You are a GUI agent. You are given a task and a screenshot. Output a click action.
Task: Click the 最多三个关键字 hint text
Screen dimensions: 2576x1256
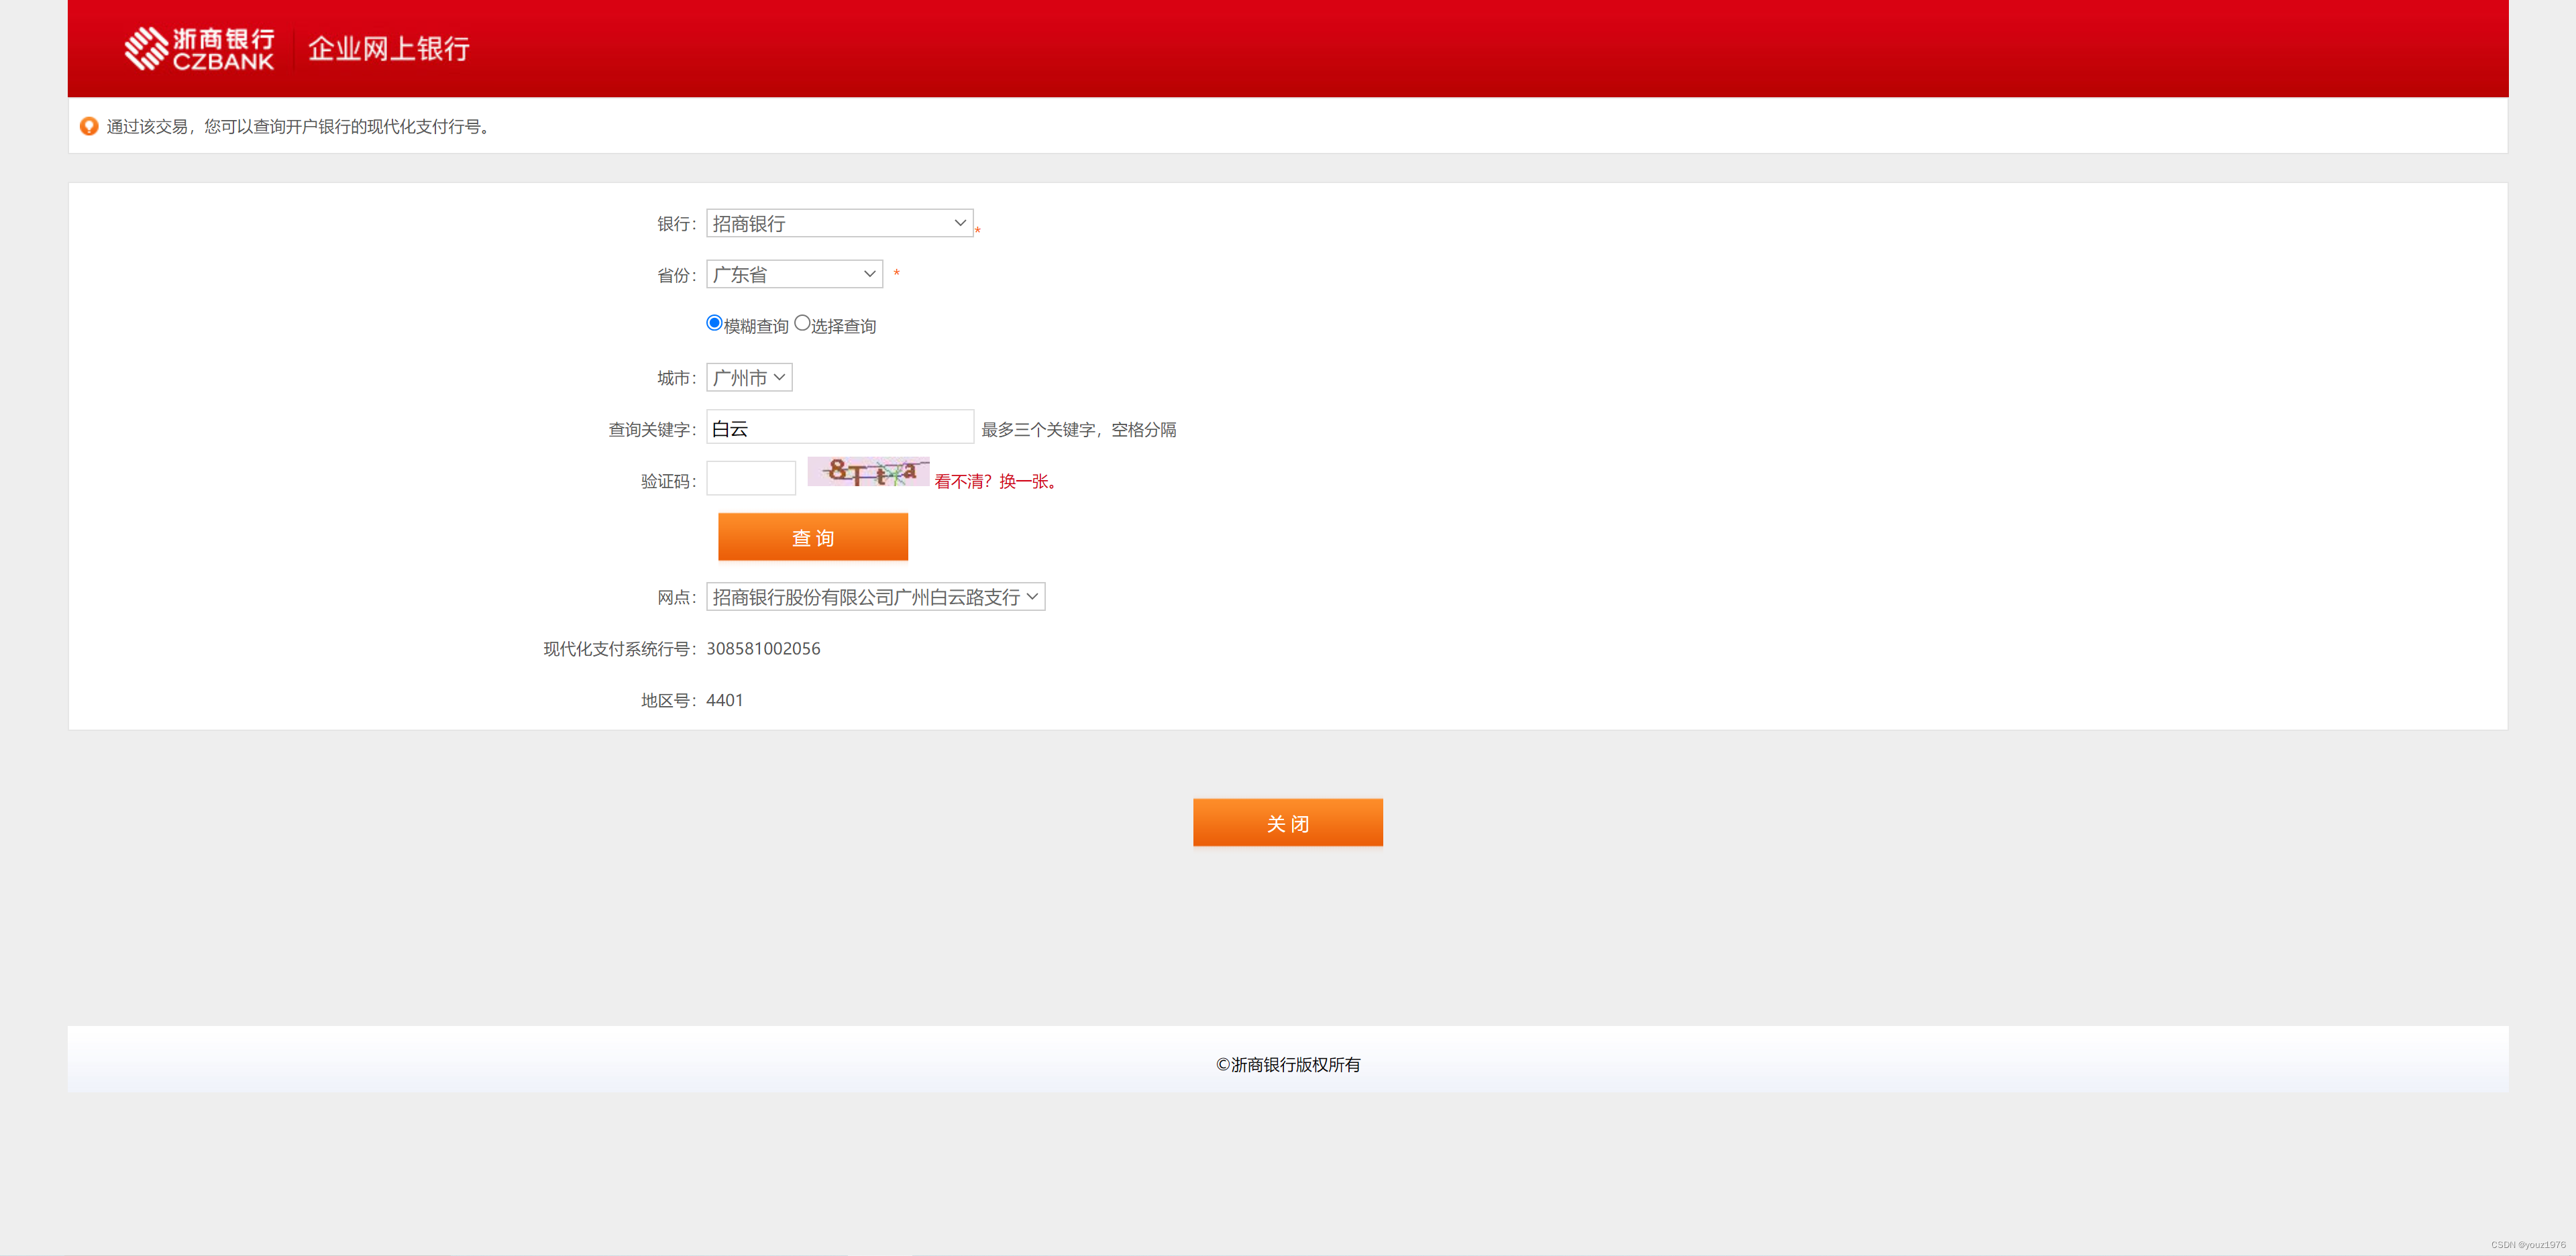(x=1078, y=429)
